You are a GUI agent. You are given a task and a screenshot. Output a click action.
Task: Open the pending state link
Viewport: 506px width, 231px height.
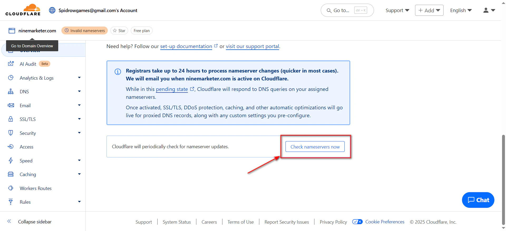point(172,89)
